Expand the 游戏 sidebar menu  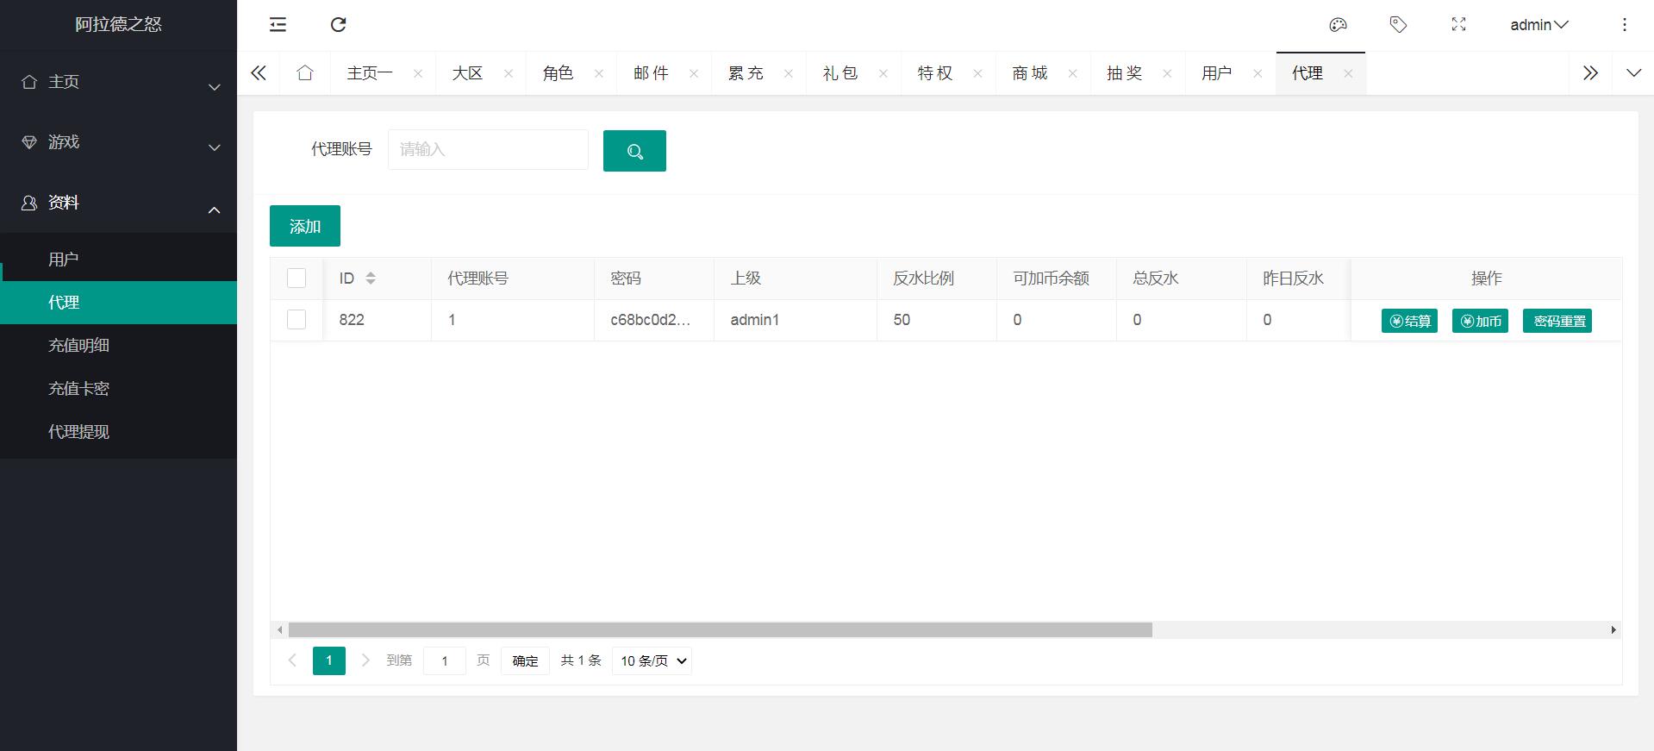point(118,142)
